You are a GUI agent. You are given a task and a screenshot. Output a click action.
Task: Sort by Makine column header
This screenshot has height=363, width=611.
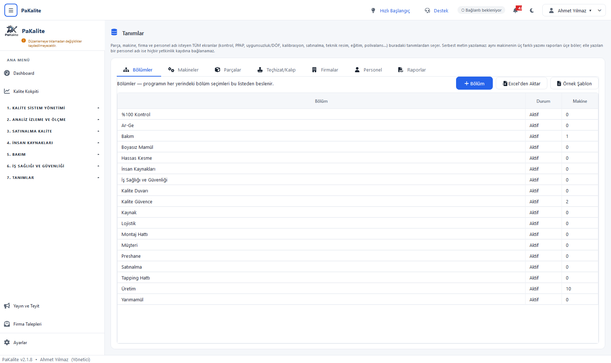pyautogui.click(x=580, y=101)
